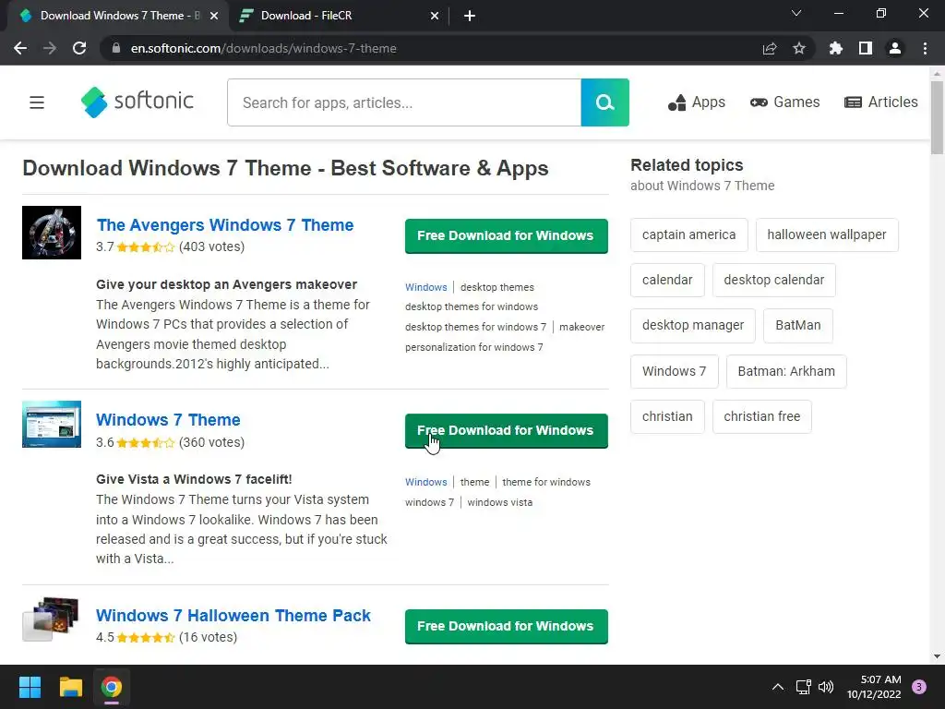
Task: Click the windows vista tag
Action: tap(499, 502)
